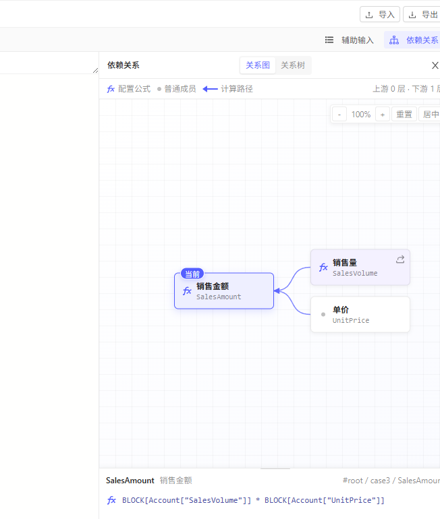This screenshot has height=519, width=440.
Task: Click the fx icon in SalesVolume node
Action: (x=323, y=267)
